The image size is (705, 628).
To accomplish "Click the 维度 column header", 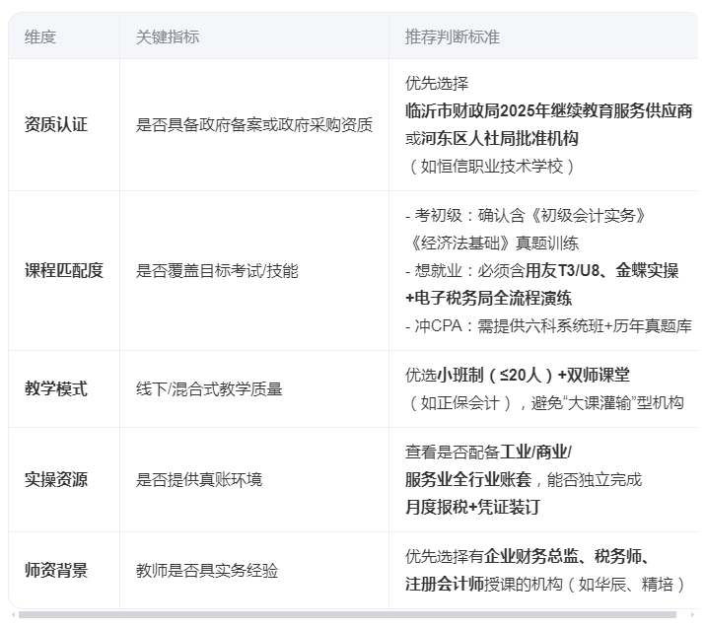I will pyautogui.click(x=40, y=36).
